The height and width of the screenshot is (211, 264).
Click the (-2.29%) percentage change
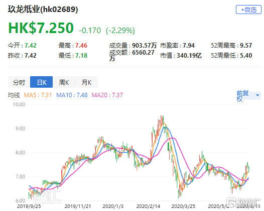(120, 31)
